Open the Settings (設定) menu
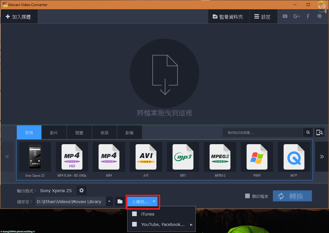The height and width of the screenshot is (233, 329). pyautogui.click(x=263, y=17)
